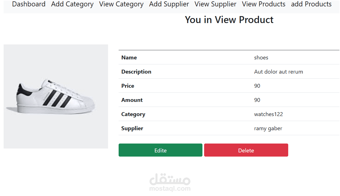Navigate to View Products

(x=264, y=4)
